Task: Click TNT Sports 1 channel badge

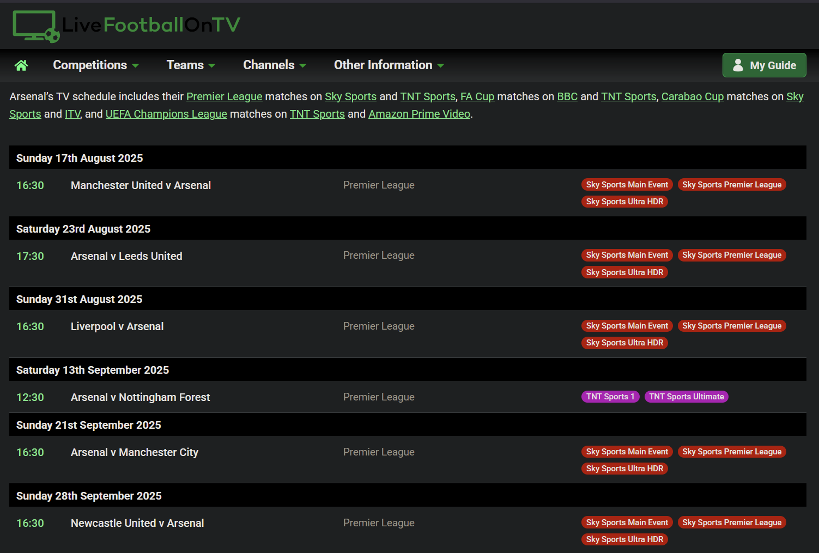Action: point(610,397)
